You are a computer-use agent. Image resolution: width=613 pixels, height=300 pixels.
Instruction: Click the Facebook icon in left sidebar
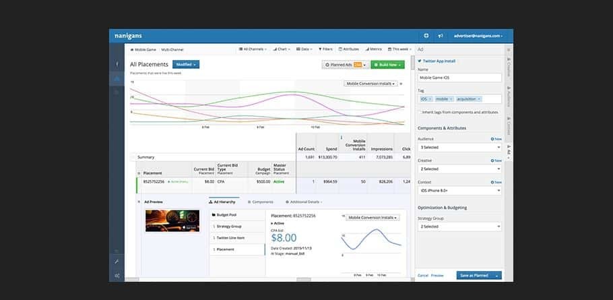click(117, 64)
